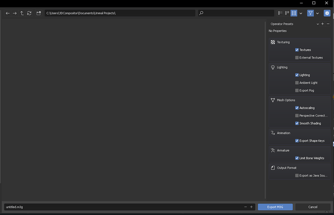This screenshot has height=215, width=334.
Task: Click the Export M3G button
Action: 275,207
